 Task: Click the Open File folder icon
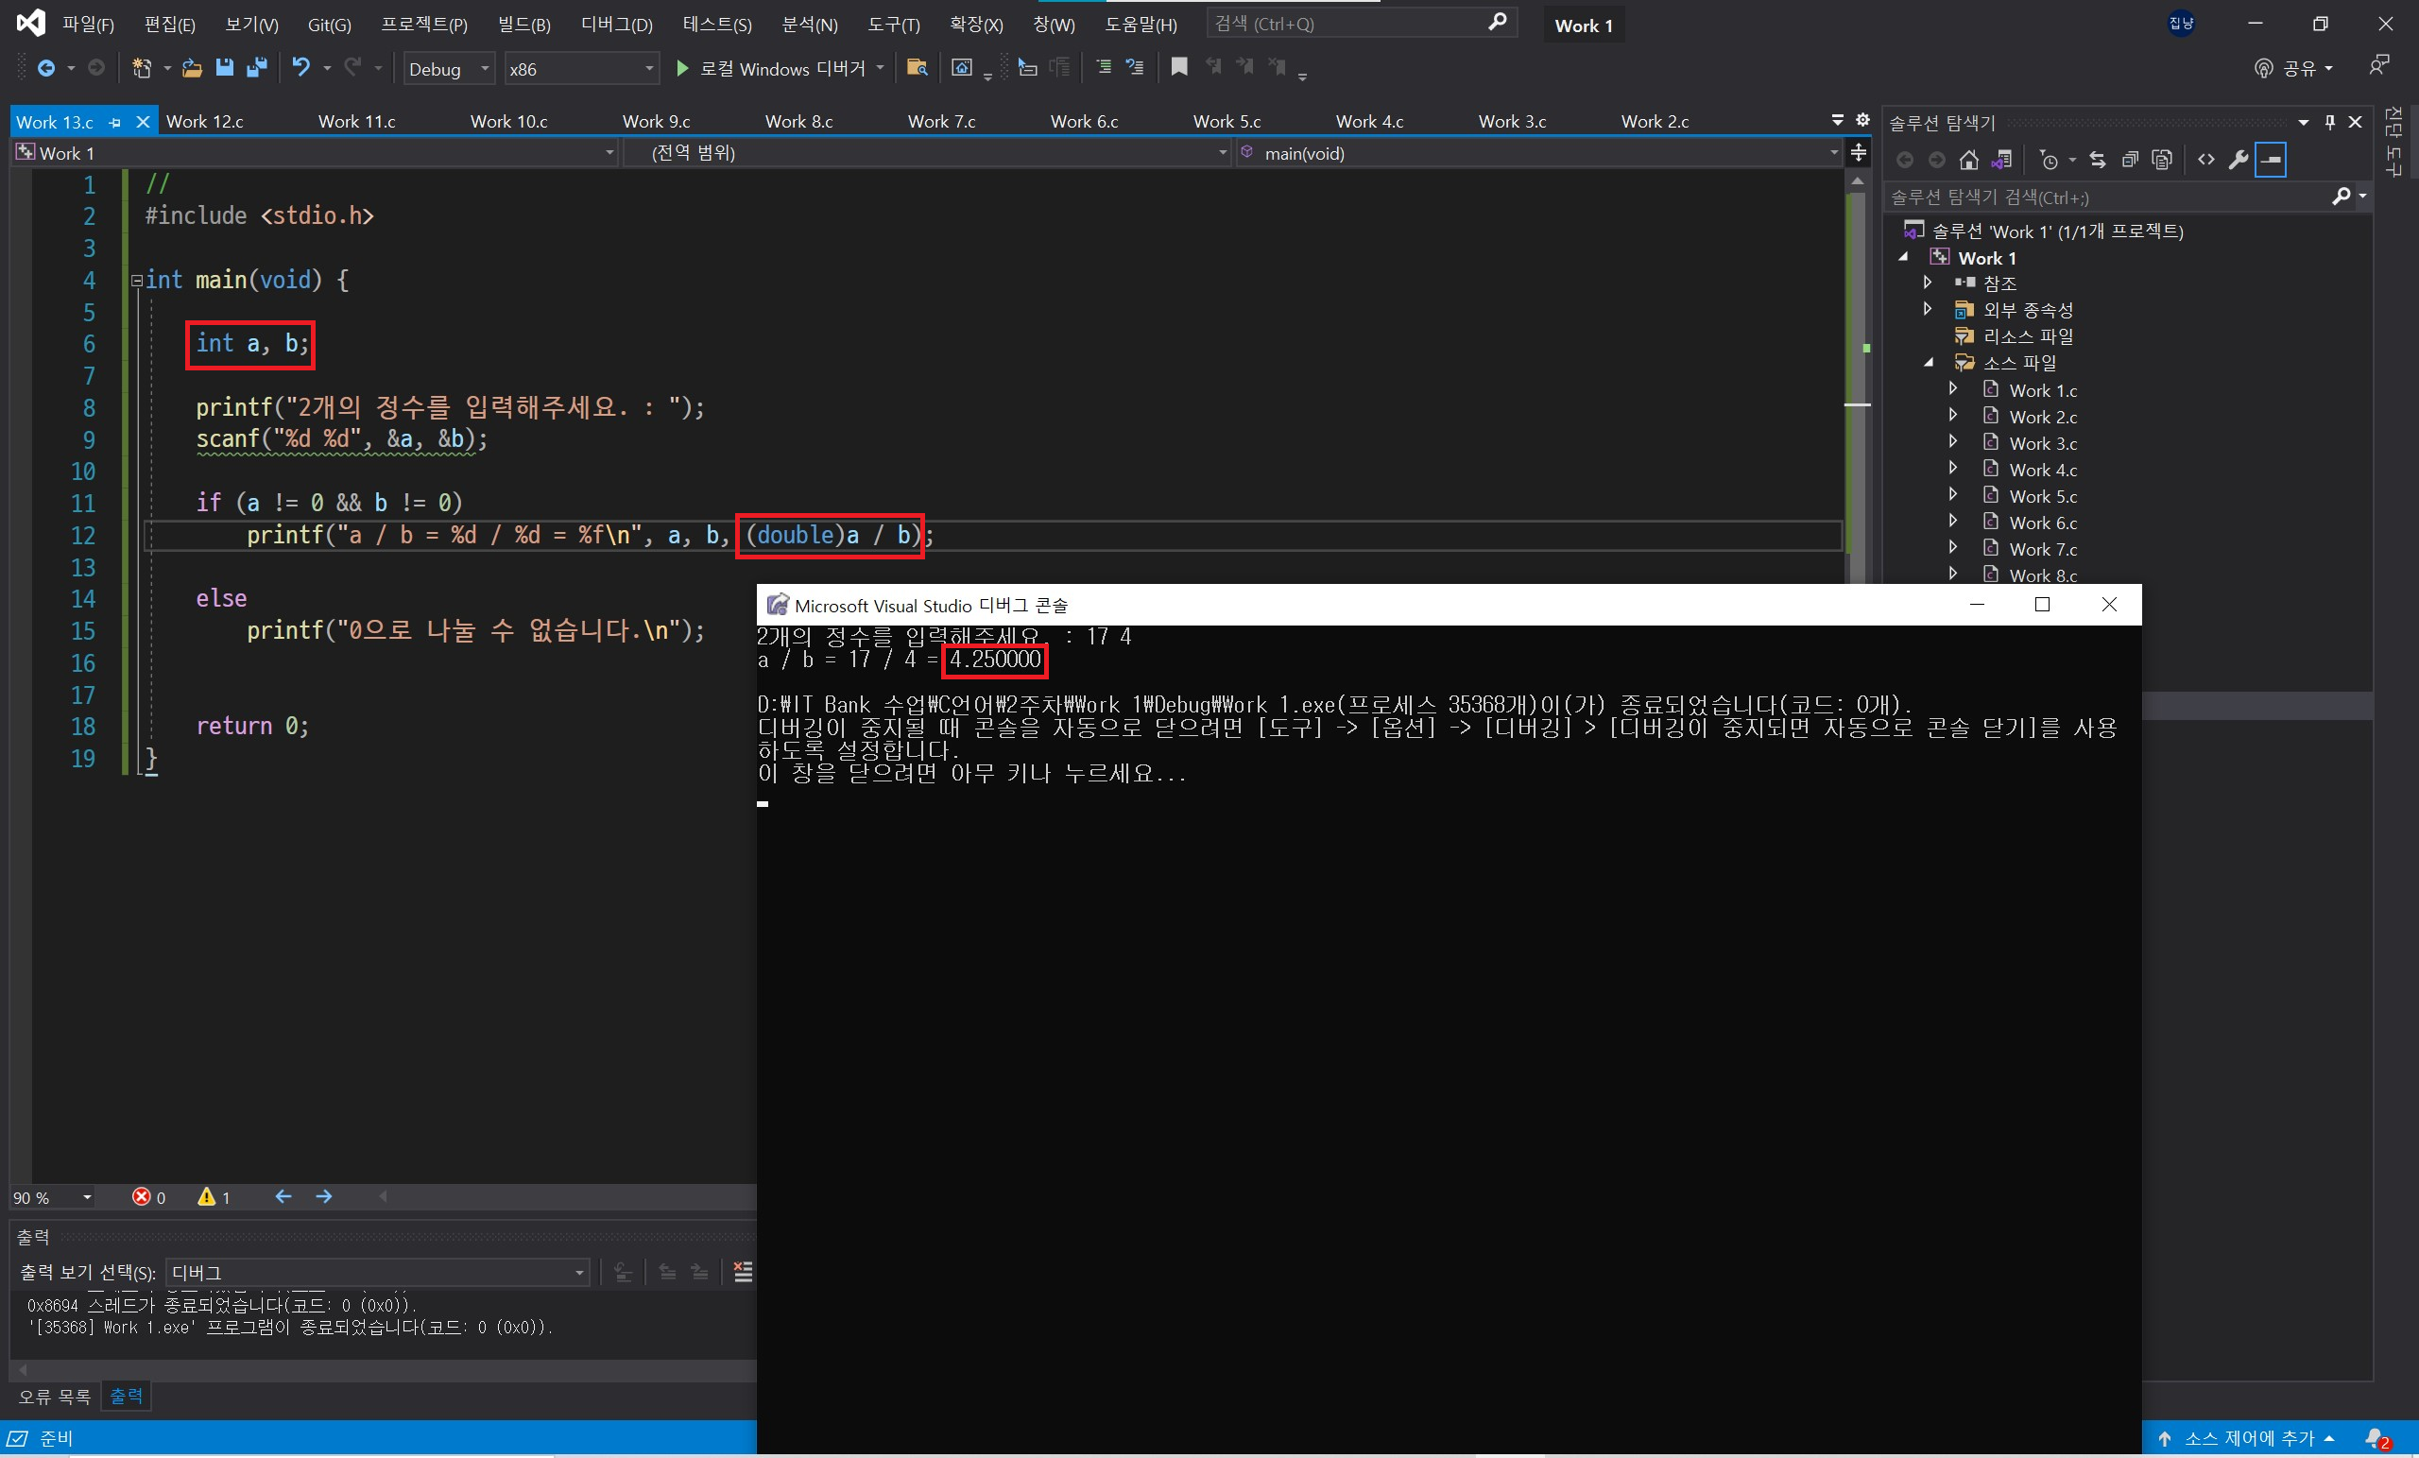click(193, 68)
